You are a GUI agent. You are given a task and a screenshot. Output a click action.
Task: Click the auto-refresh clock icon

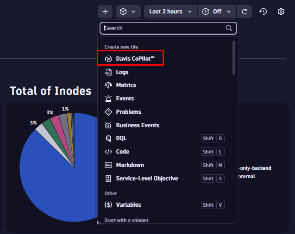[206, 12]
